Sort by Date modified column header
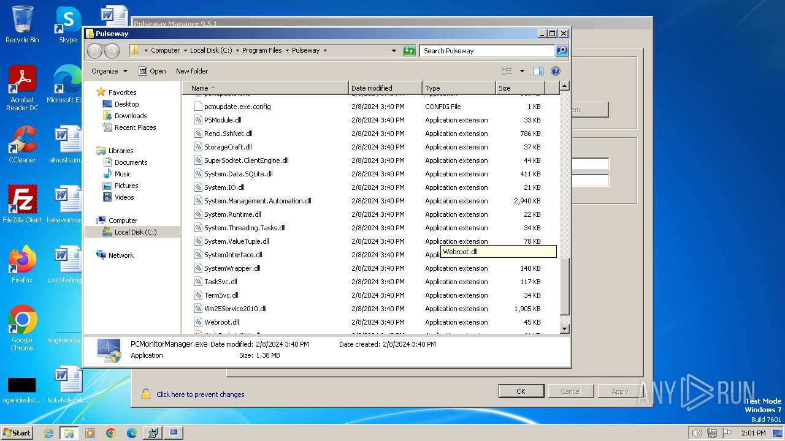 tap(385, 88)
